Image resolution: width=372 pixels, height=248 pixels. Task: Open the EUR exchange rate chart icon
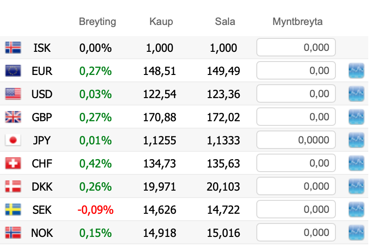(356, 71)
